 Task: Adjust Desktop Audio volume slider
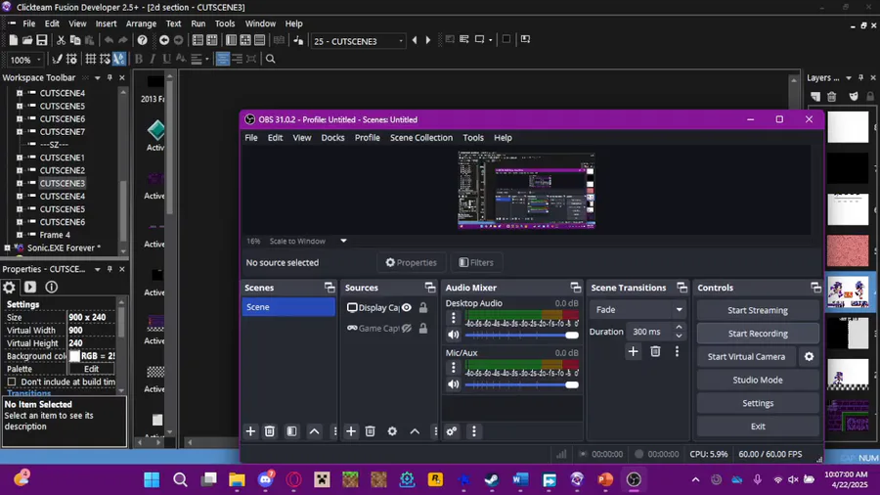coord(521,335)
